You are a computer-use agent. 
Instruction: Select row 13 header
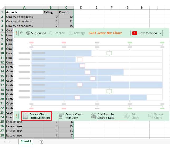pyautogui.click(x=3, y=67)
